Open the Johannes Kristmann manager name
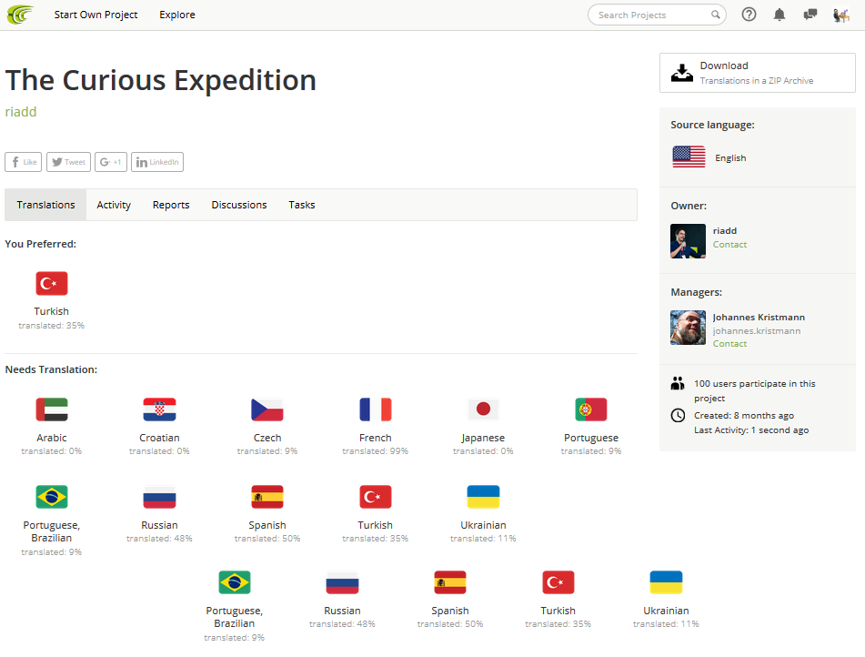The width and height of the screenshot is (865, 657). (759, 317)
